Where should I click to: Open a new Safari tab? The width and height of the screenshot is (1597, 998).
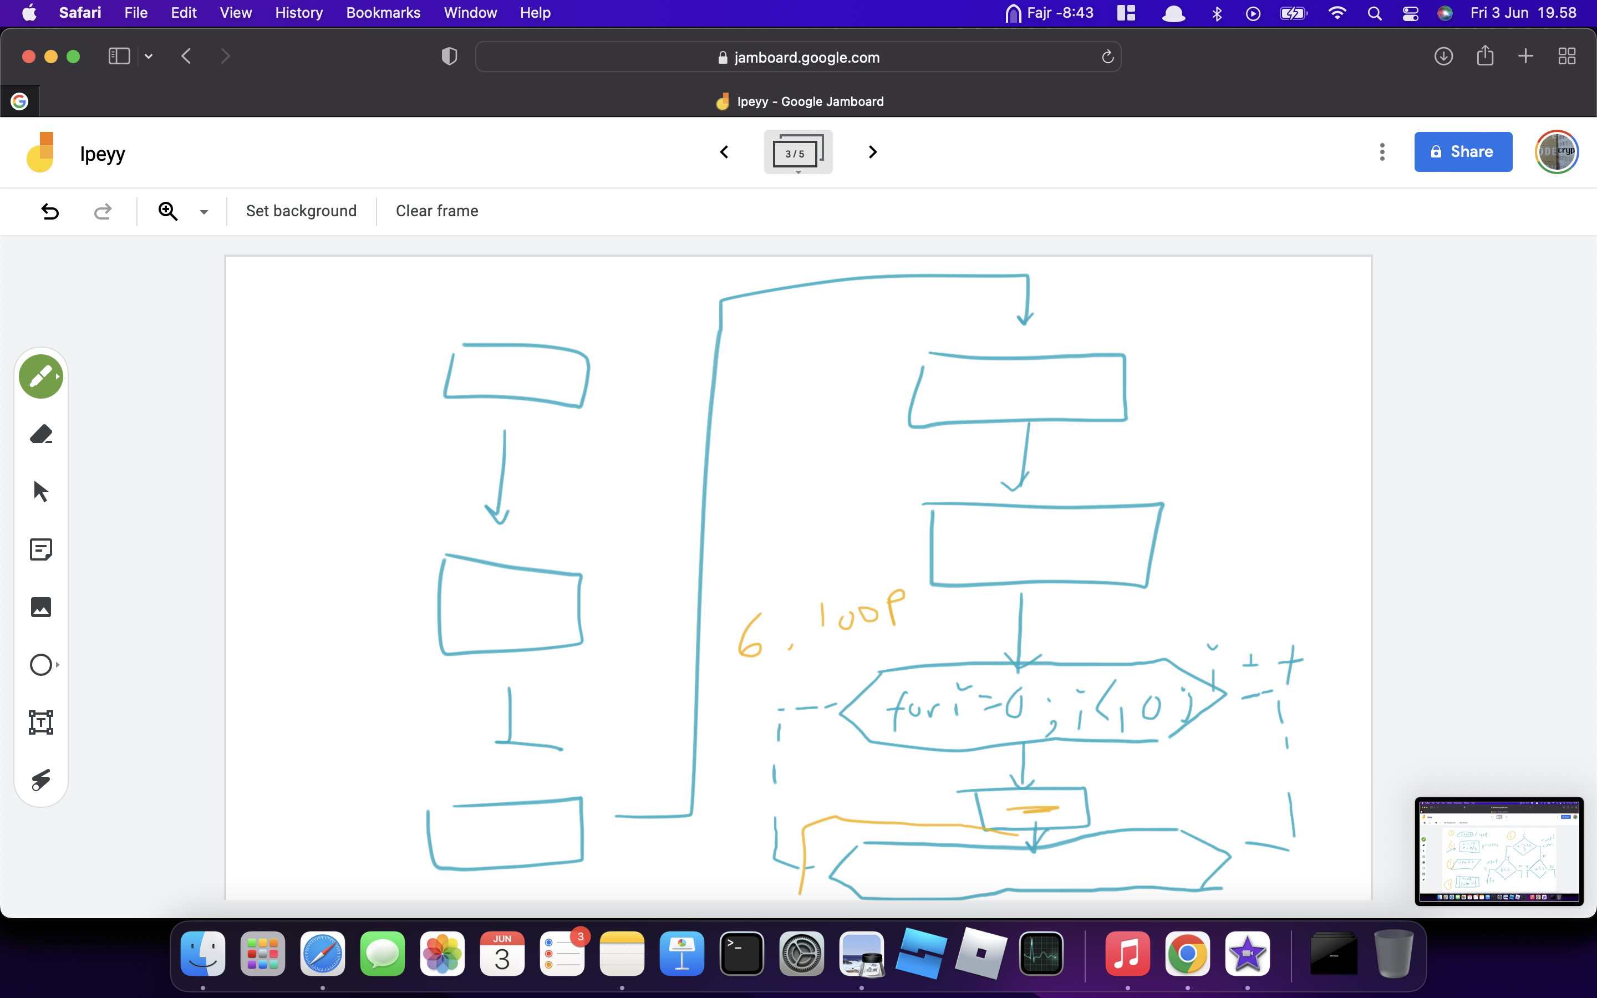1525,57
